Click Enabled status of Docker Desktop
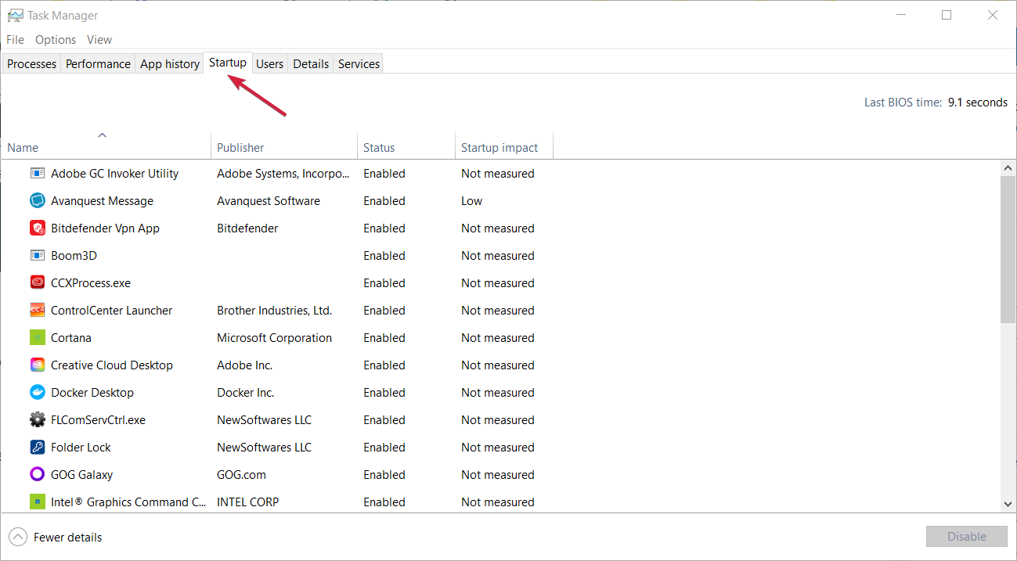This screenshot has width=1017, height=561. (x=384, y=393)
